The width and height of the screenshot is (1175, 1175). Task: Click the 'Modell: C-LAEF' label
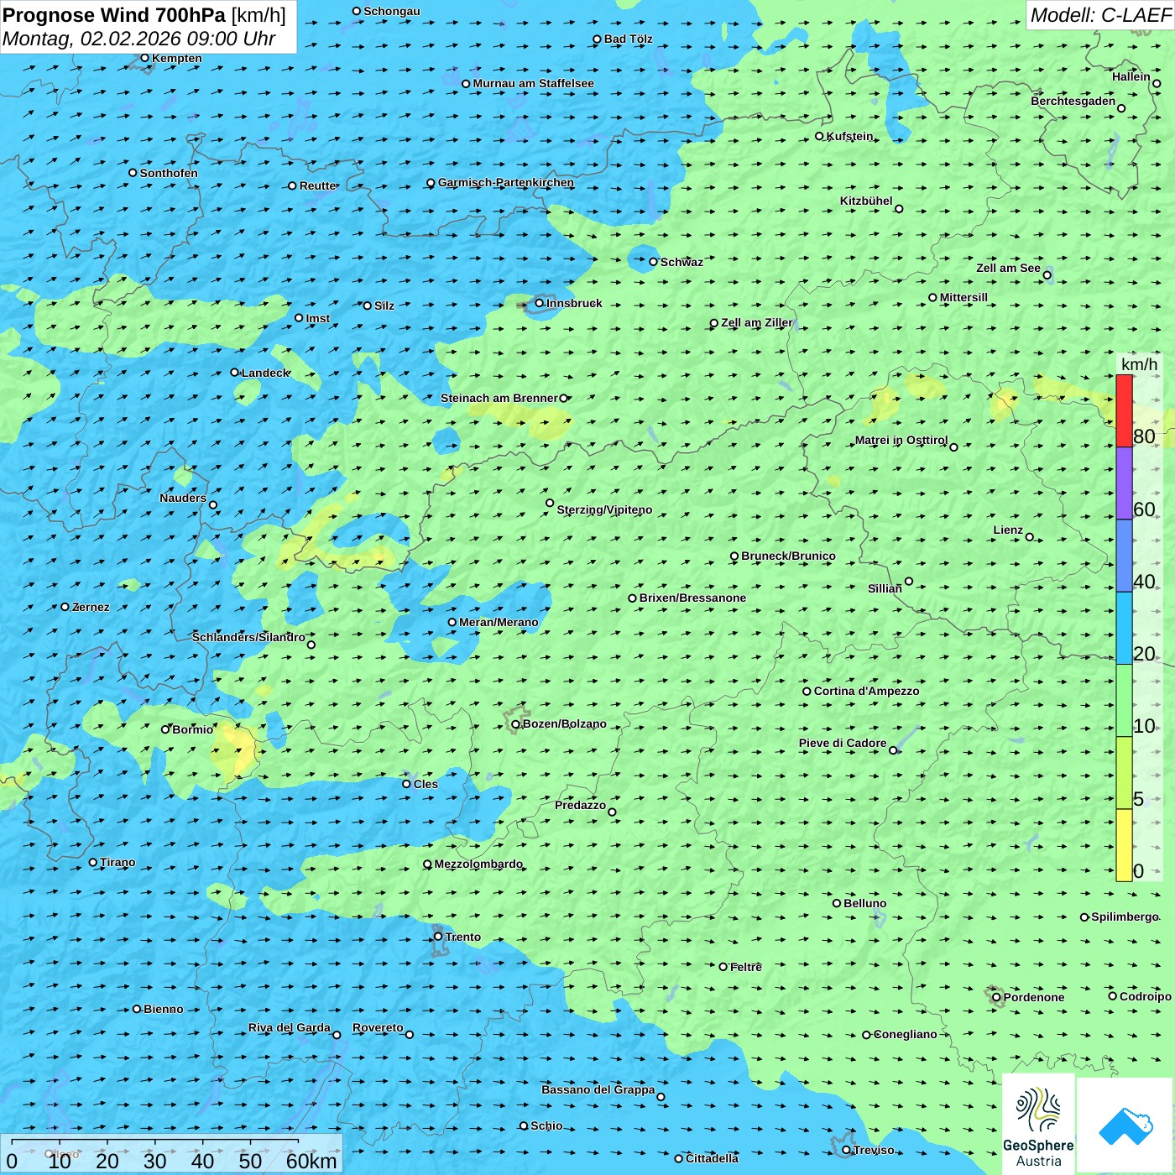pyautogui.click(x=1099, y=15)
